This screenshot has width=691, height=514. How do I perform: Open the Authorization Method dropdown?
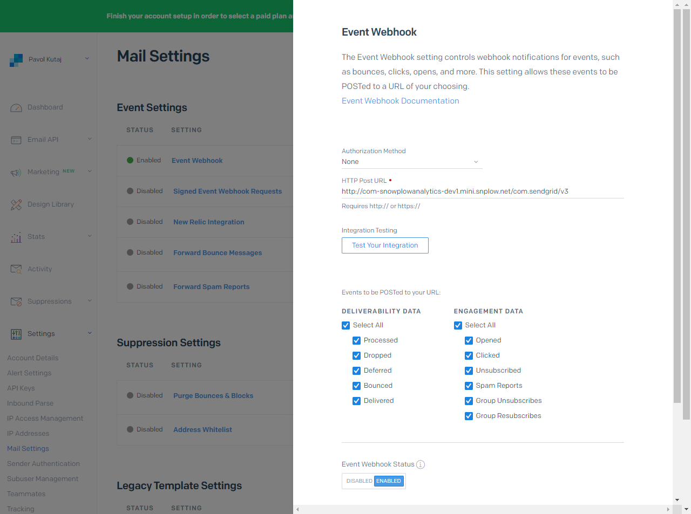(x=411, y=162)
